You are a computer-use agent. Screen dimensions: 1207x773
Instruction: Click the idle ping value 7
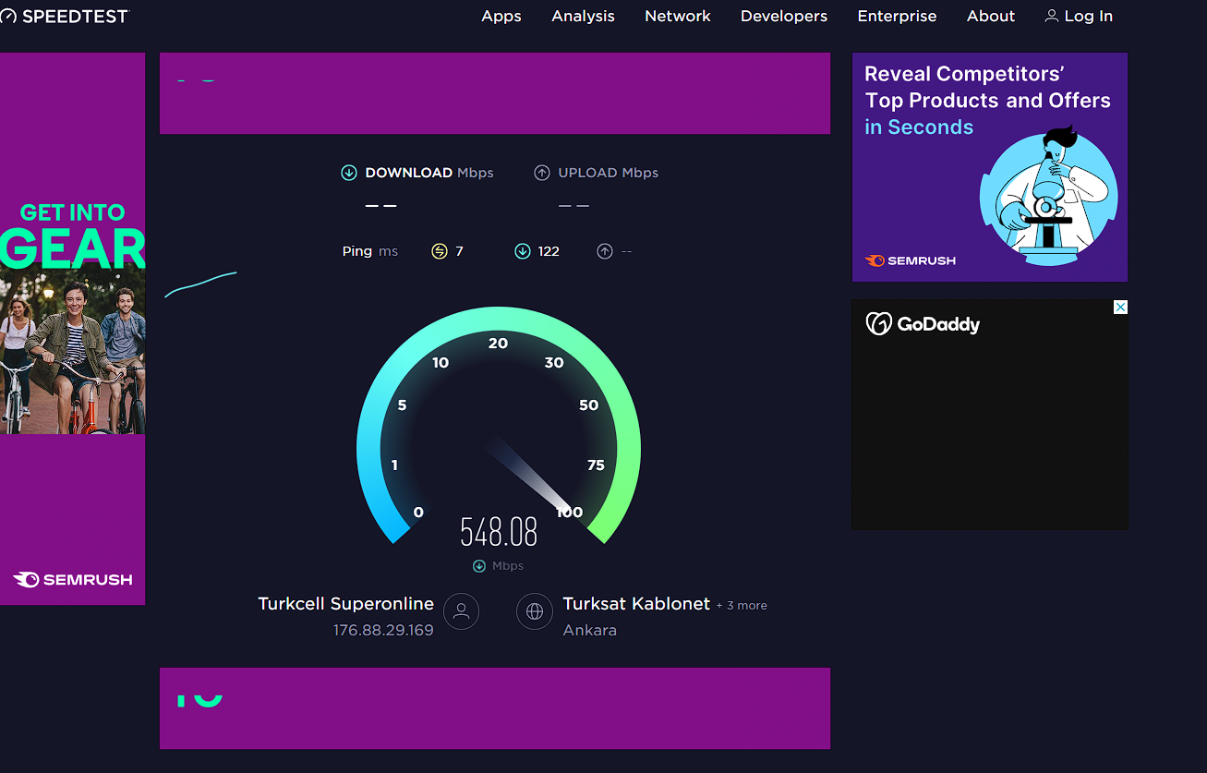point(459,251)
